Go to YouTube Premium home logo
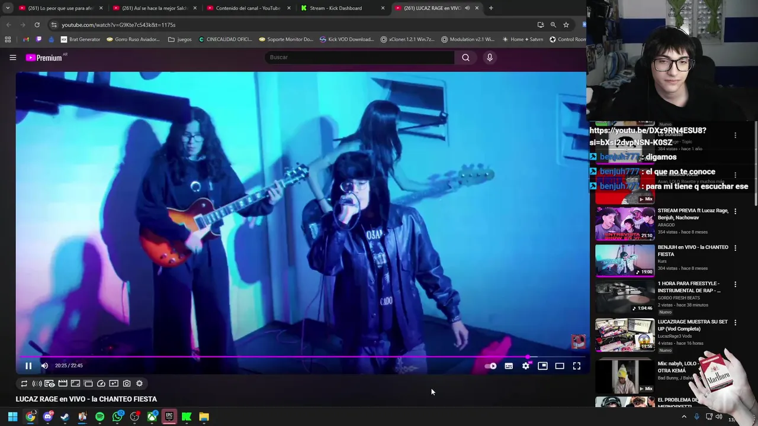This screenshot has height=426, width=758. (44, 57)
